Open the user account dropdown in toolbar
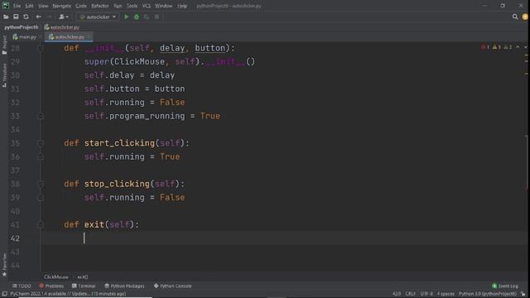This screenshot has height=298, width=530. click(64, 17)
